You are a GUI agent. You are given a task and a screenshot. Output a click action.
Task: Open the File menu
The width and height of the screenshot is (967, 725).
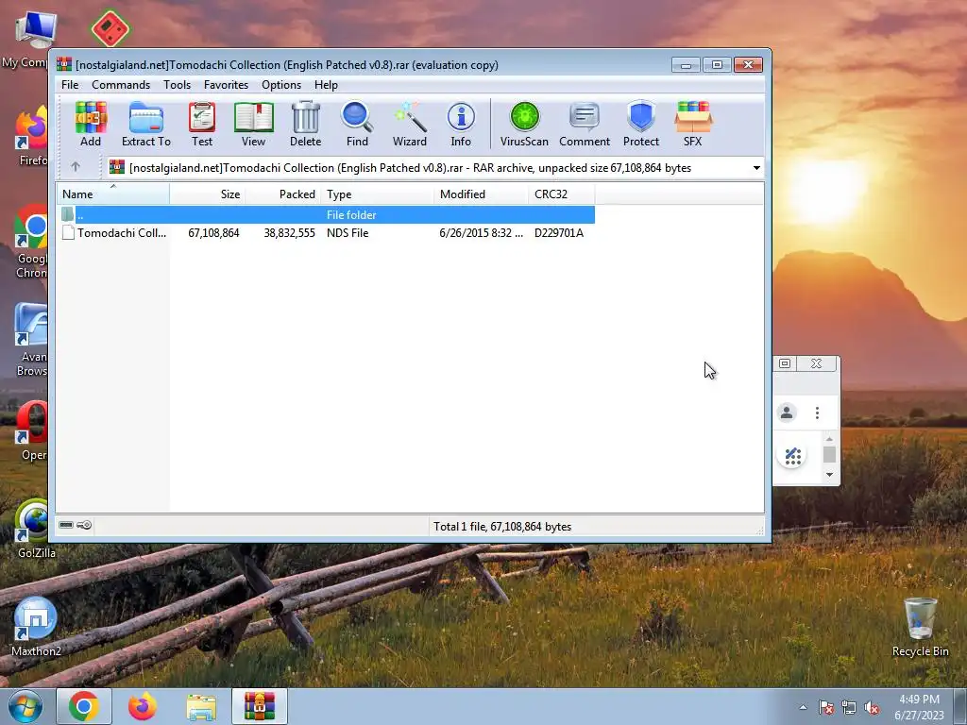click(70, 85)
